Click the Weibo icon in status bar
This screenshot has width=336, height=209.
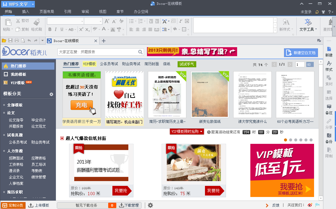click(x=310, y=205)
